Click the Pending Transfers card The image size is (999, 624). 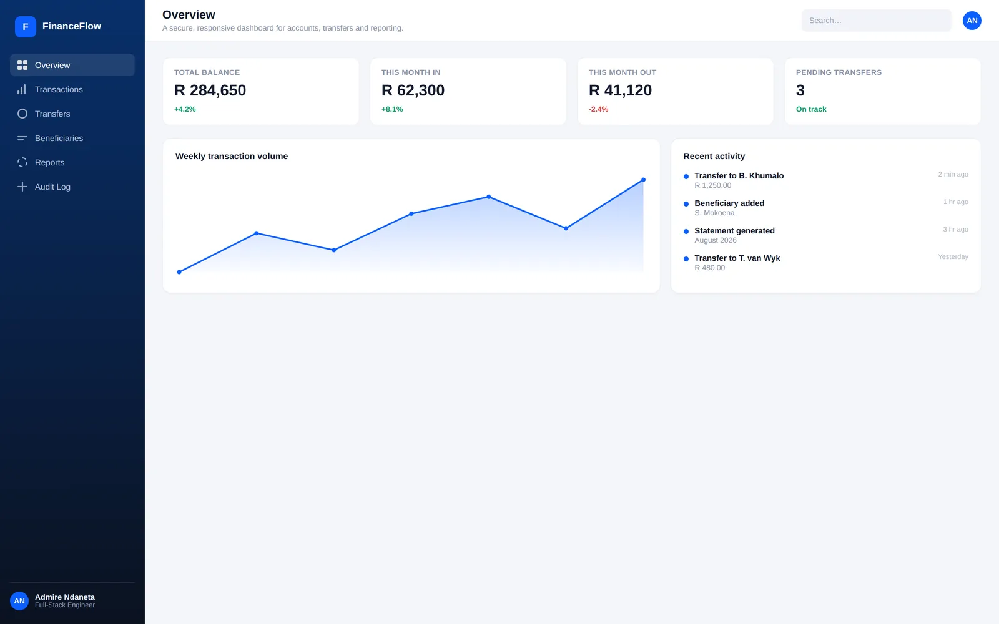(x=883, y=92)
